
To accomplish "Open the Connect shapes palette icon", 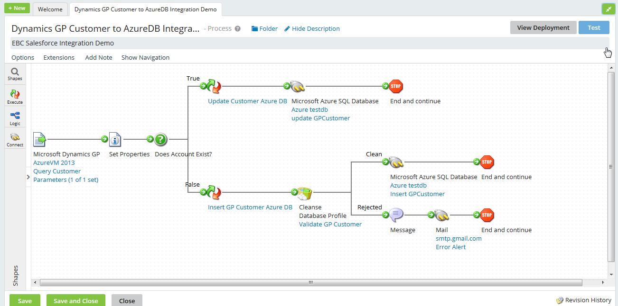I will click(15, 139).
